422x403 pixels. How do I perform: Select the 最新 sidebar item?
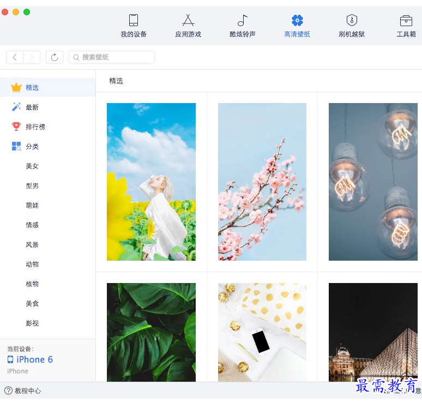pos(47,107)
